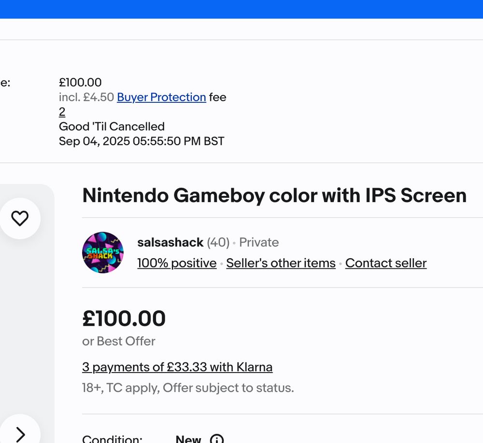
Task: Click the Nintendo Gameboy color listing title
Action: (x=274, y=195)
